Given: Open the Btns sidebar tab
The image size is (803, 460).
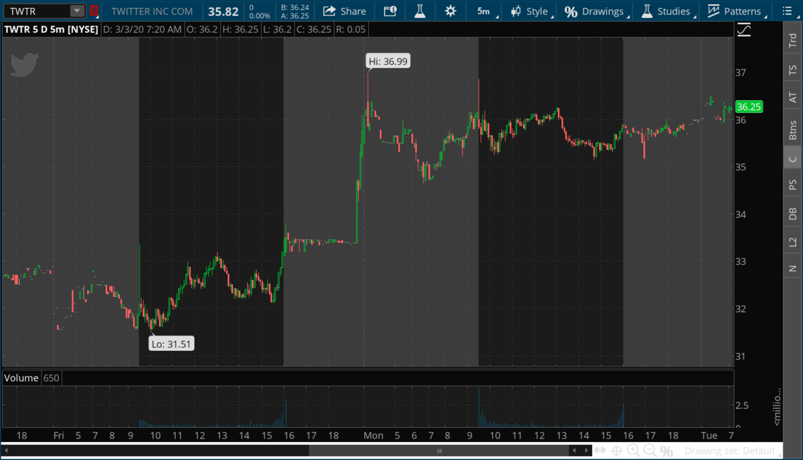Looking at the screenshot, I should pyautogui.click(x=793, y=129).
